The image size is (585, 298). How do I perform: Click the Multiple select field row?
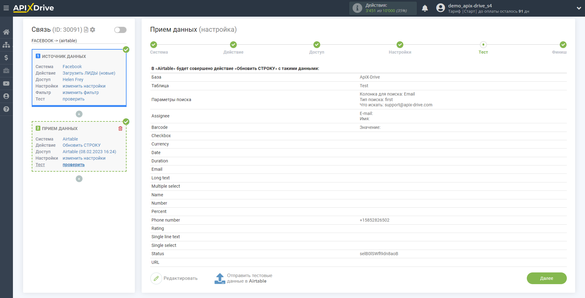coord(358,186)
